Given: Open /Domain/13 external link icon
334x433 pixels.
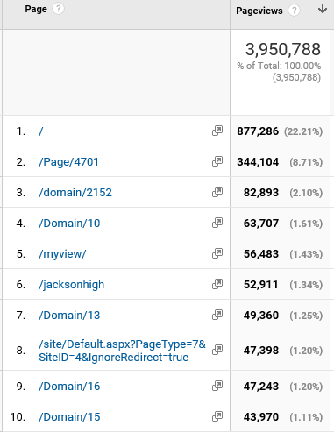Looking at the screenshot, I should [217, 315].
